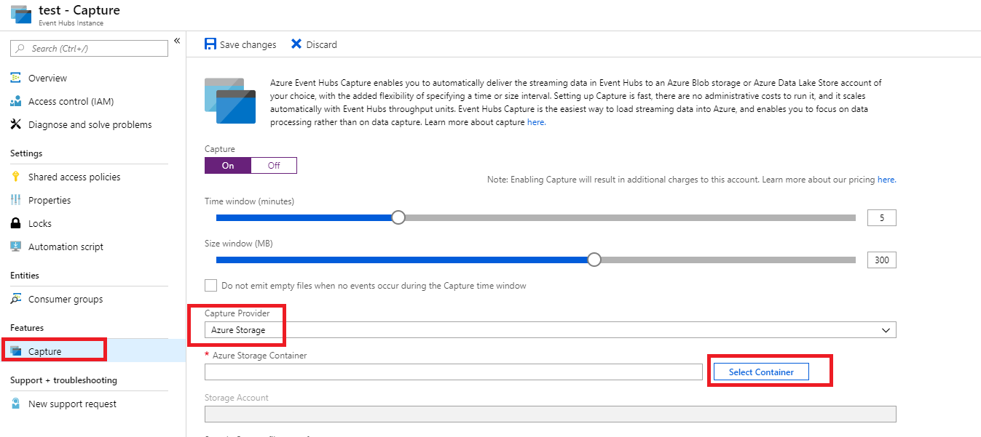
Task: Click the Automation script icon
Action: (16, 246)
